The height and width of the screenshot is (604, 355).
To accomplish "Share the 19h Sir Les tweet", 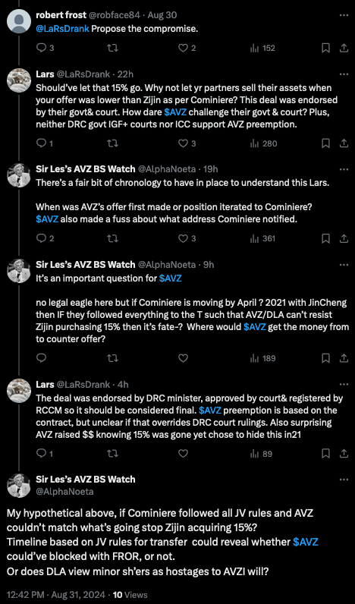I will 343,239.
